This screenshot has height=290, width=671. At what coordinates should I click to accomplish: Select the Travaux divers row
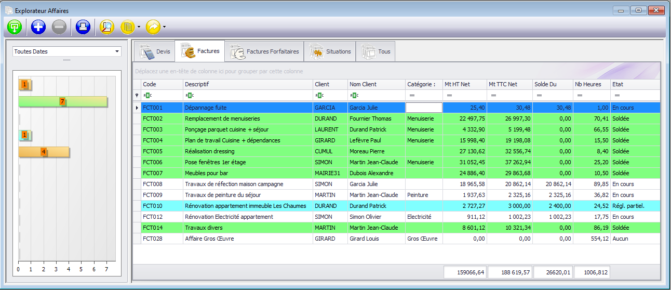tap(396, 228)
